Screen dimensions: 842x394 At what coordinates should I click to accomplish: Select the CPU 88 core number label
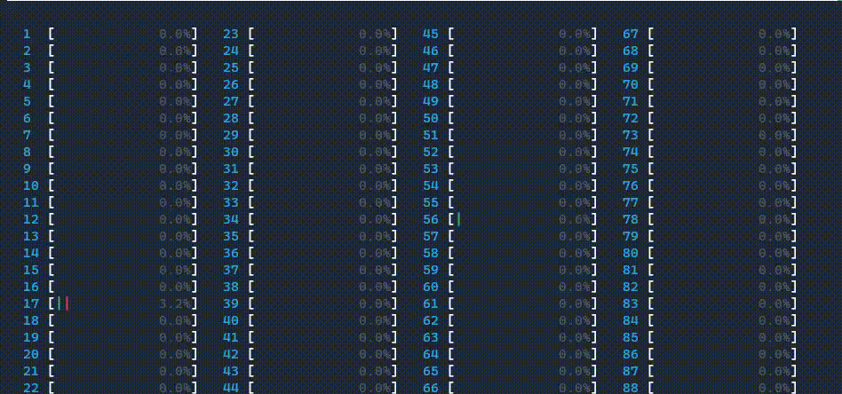[631, 387]
